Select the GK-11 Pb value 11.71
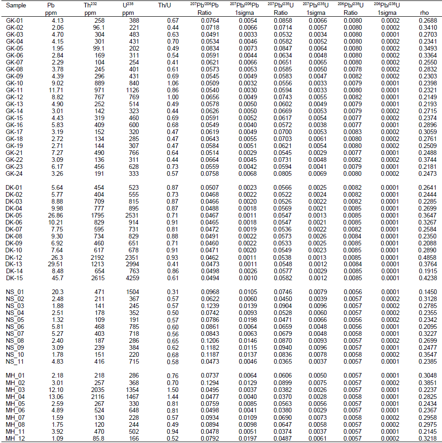The image size is (442, 443). pyautogui.click(x=56, y=90)
